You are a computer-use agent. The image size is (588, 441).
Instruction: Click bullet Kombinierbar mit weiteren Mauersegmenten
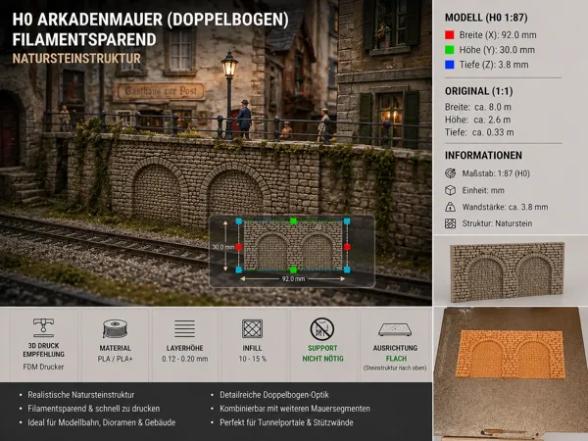point(295,409)
